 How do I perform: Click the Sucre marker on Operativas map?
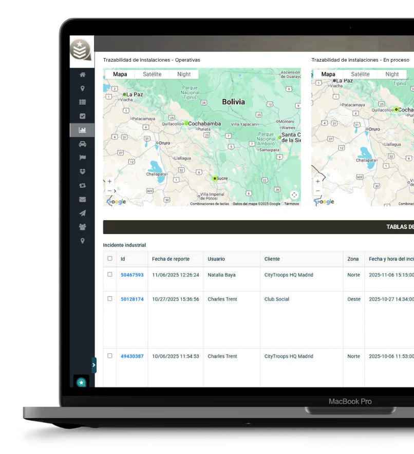[215, 178]
